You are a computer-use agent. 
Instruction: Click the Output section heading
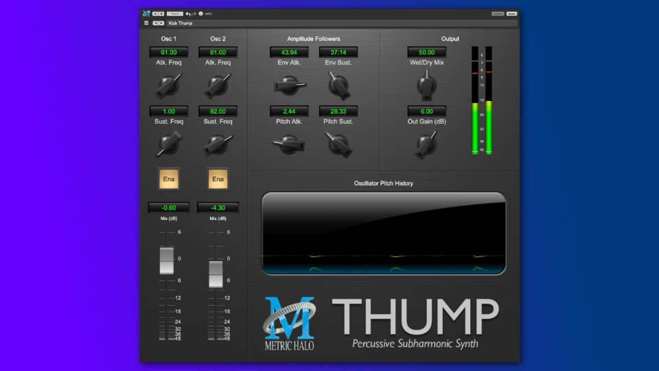pyautogui.click(x=450, y=38)
